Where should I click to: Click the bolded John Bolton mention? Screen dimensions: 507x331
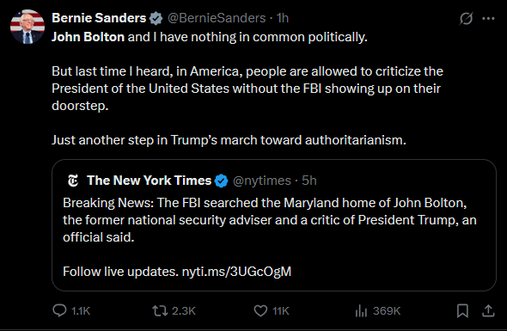pos(88,37)
